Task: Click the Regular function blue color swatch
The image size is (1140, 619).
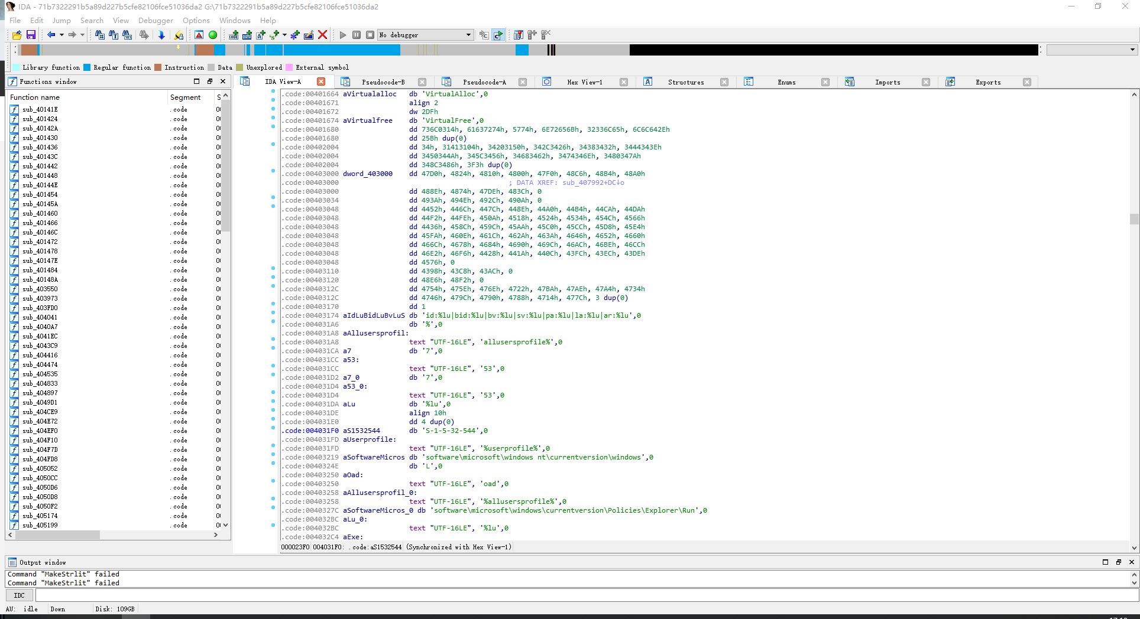Action: 87,67
